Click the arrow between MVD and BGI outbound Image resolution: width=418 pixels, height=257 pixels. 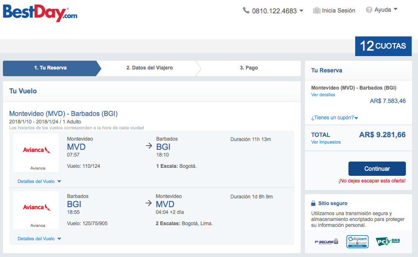coord(149,146)
